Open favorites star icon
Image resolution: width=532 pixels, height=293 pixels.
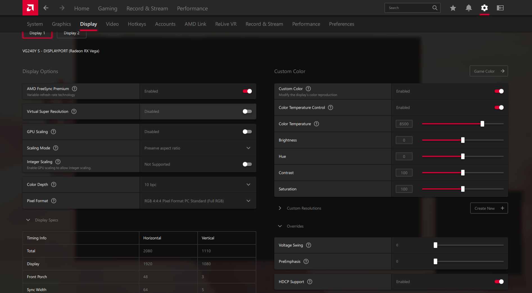point(453,8)
